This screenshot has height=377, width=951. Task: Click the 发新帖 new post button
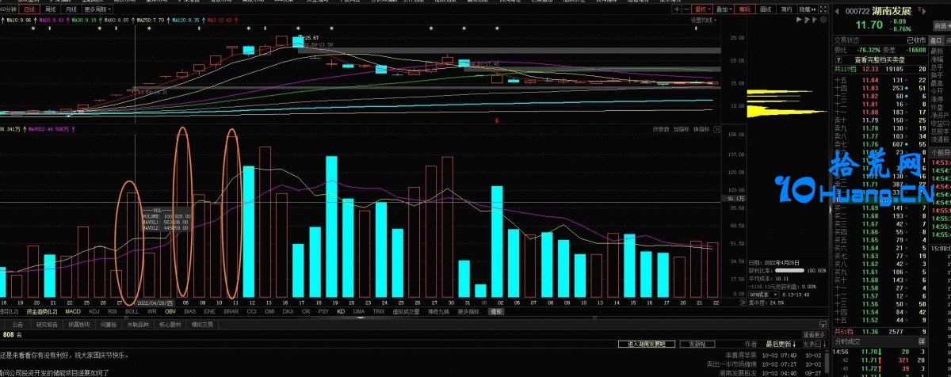[x=697, y=345]
